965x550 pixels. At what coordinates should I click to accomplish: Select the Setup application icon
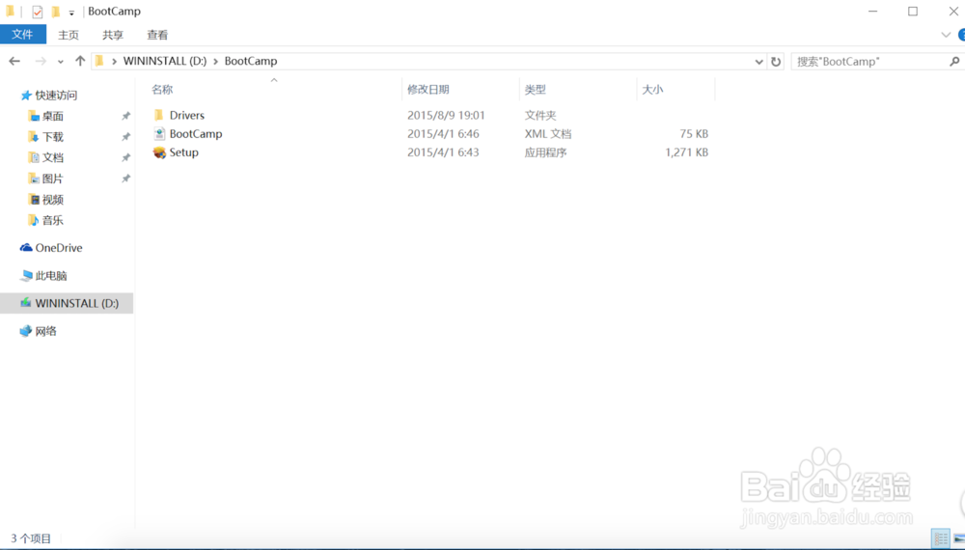(159, 152)
